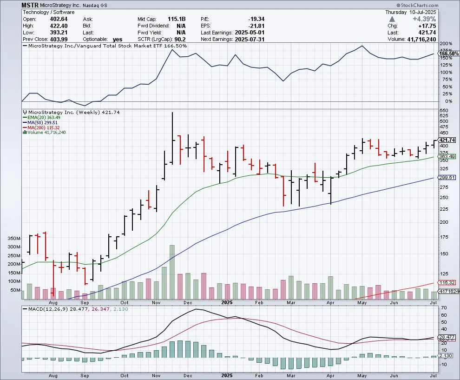The width and height of the screenshot is (460, 380).
Task: Click the 0% label on relative strength axis
Action: (448, 101)
